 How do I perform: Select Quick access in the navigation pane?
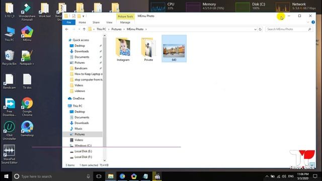[80, 40]
